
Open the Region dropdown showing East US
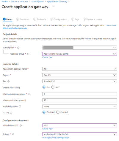(x=79, y=75)
